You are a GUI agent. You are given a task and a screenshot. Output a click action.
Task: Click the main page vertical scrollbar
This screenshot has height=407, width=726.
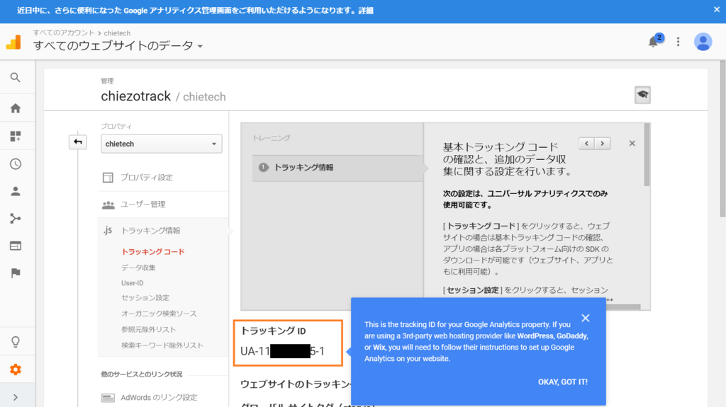[x=722, y=139]
